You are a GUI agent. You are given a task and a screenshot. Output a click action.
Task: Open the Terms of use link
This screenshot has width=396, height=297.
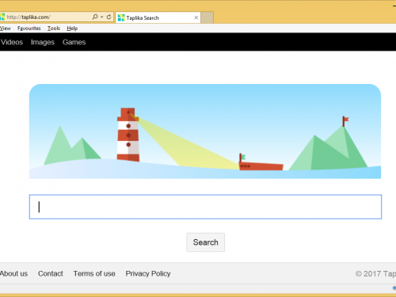[94, 274]
